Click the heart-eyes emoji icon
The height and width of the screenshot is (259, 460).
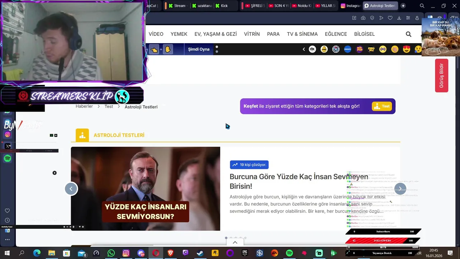tap(406, 49)
